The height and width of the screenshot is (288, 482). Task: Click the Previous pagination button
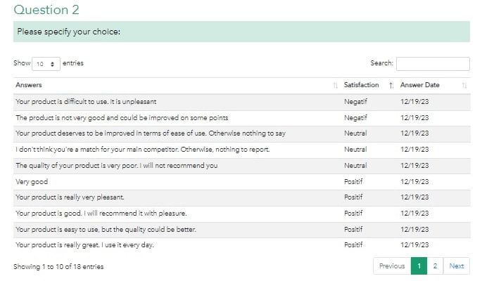[x=392, y=266]
